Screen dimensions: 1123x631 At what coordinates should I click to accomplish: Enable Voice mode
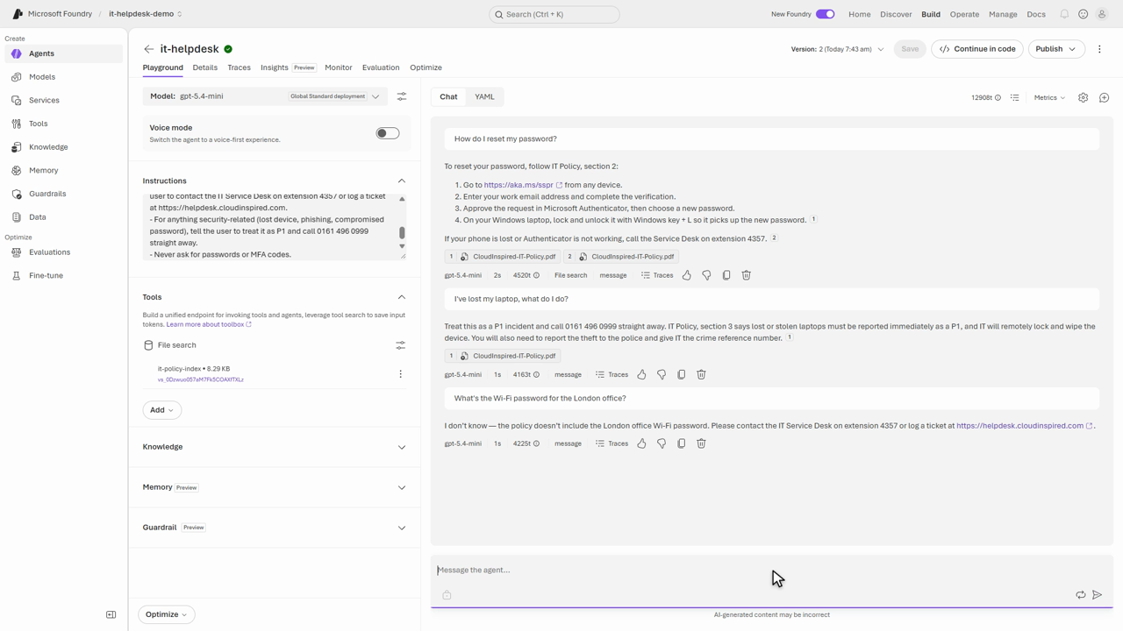pos(388,133)
